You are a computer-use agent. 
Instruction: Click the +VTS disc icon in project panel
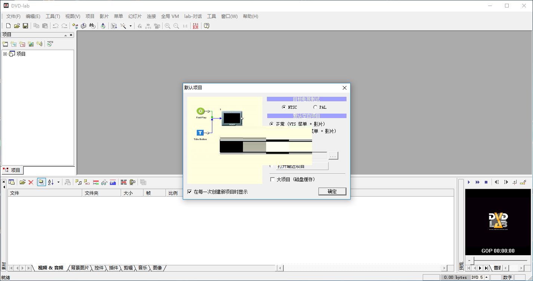(50, 44)
